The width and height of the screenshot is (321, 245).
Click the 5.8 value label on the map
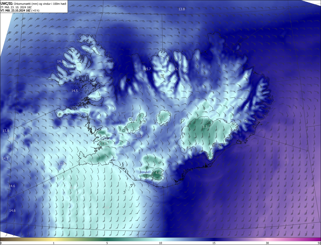103,144
